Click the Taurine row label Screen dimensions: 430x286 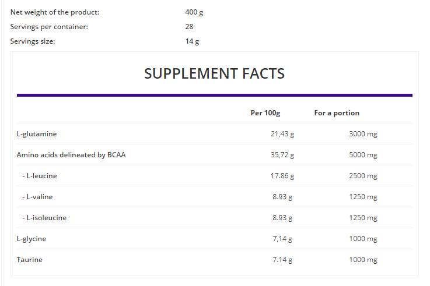[x=30, y=260]
